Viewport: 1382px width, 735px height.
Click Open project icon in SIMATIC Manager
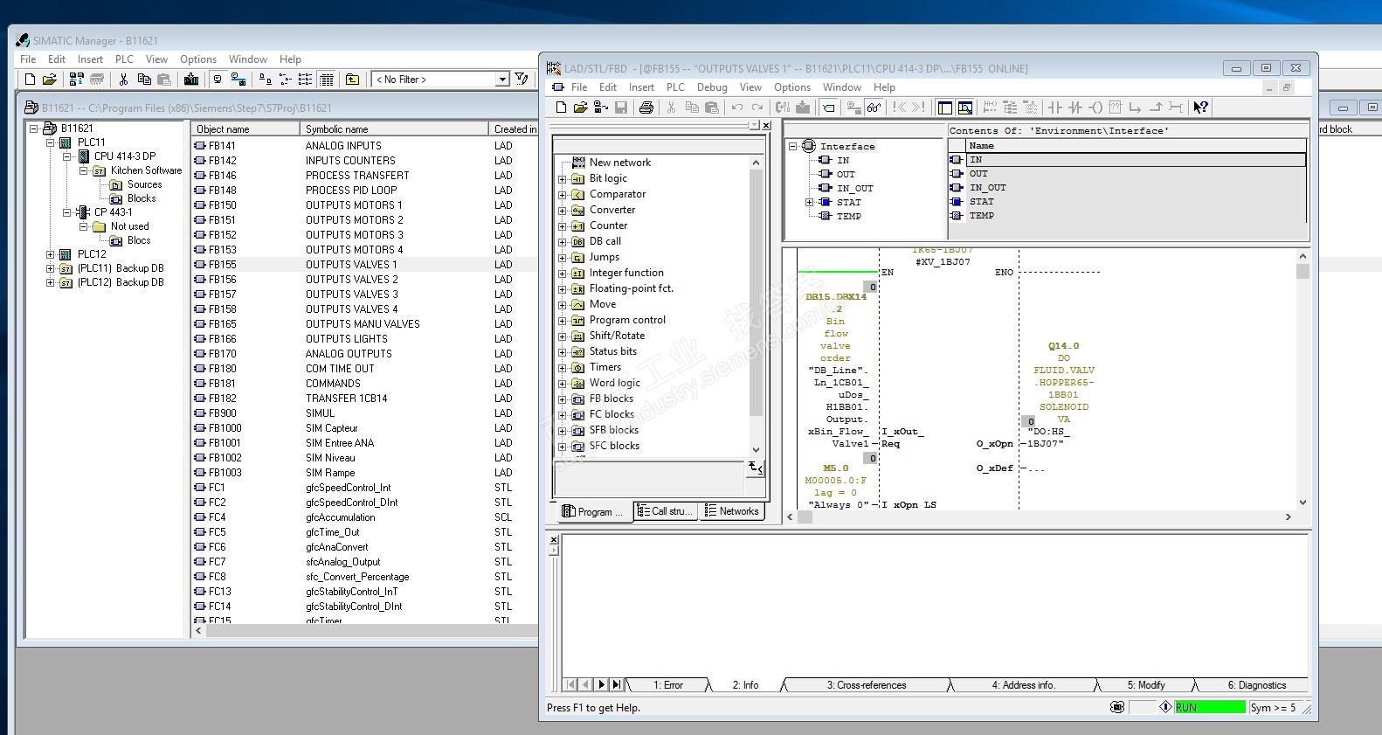(50, 80)
